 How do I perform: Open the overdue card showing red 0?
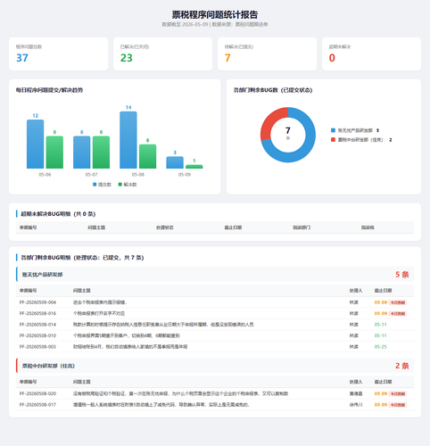tap(371, 54)
